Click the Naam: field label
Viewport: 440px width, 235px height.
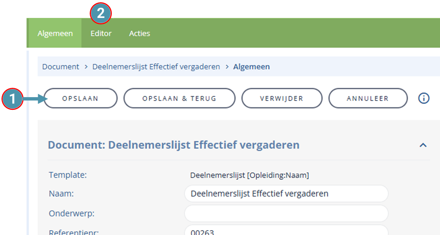click(x=61, y=194)
